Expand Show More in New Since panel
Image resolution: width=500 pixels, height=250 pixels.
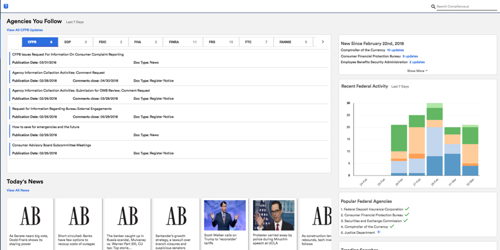[418, 71]
